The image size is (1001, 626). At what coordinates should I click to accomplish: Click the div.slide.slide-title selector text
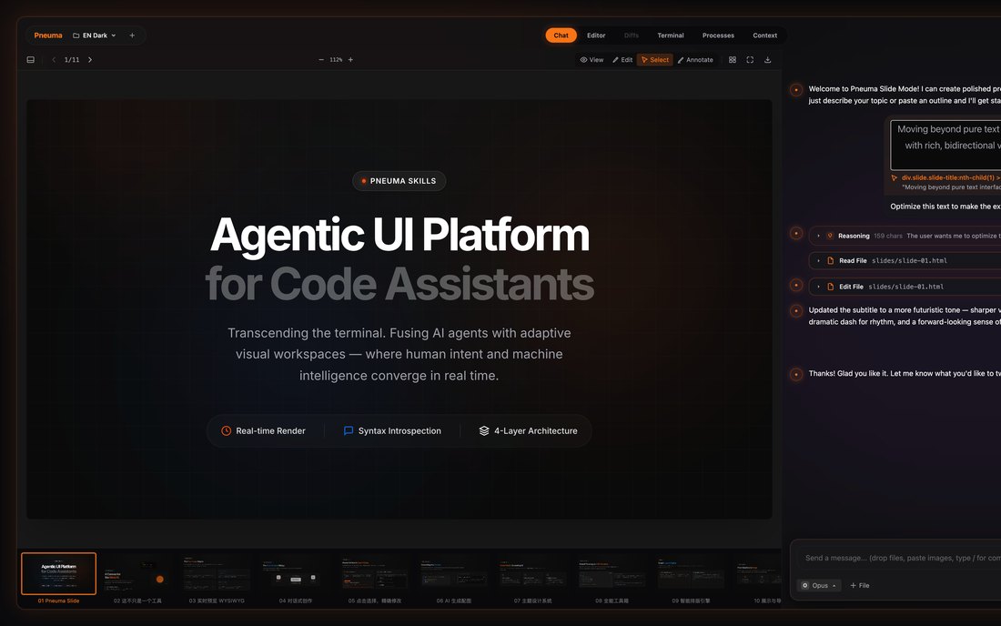[951, 178]
